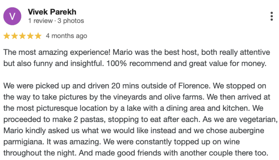279x160 pixels.
Task: Click 'throughout the night' in last line
Action: [40, 153]
